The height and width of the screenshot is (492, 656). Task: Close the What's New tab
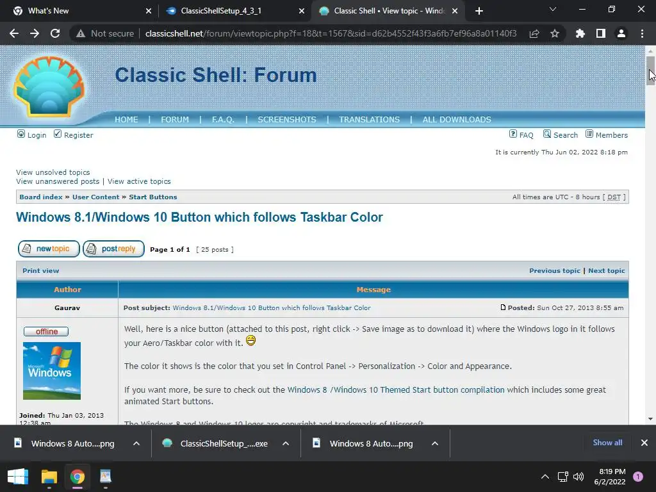point(149,11)
